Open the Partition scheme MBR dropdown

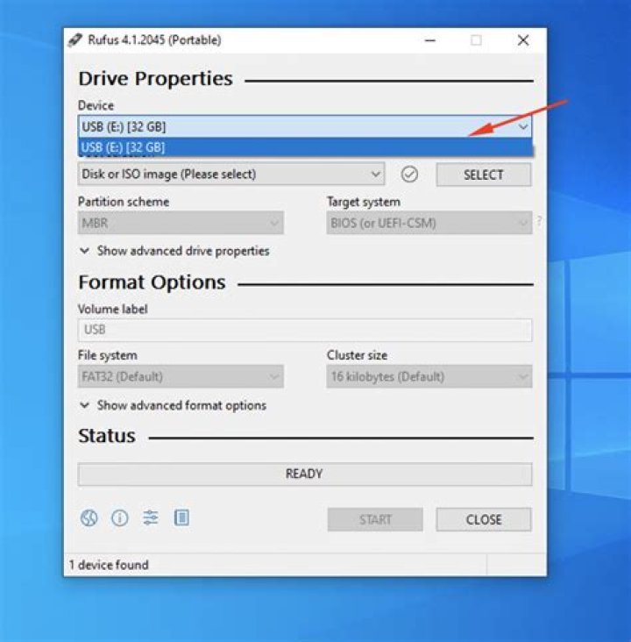coord(181,223)
